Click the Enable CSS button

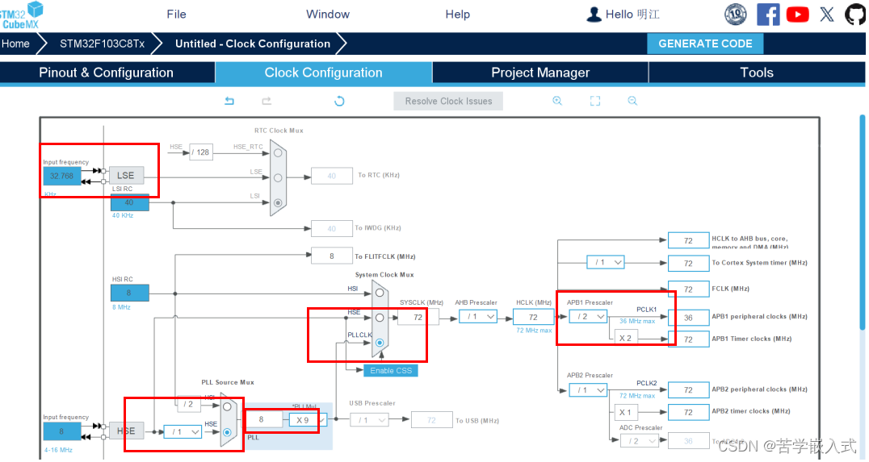[391, 371]
